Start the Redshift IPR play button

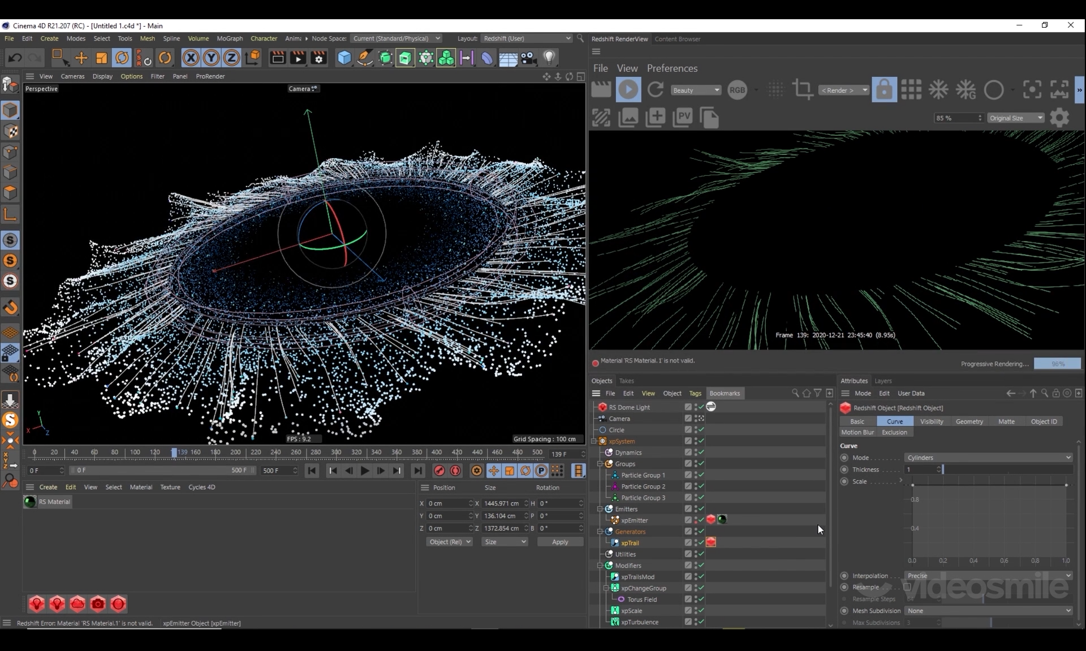click(628, 90)
